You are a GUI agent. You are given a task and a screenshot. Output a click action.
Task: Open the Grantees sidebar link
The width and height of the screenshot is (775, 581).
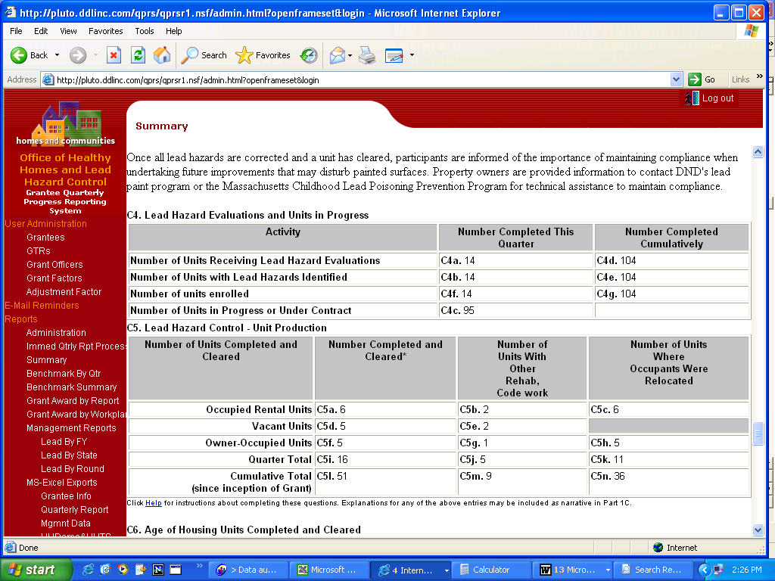coord(45,238)
